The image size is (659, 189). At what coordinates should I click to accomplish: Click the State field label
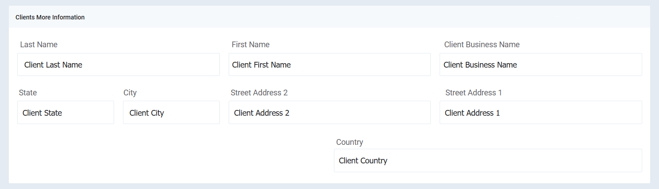point(28,93)
